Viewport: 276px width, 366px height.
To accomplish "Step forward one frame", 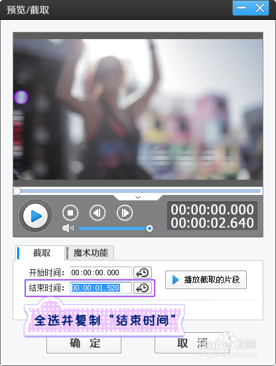I will pos(125,213).
